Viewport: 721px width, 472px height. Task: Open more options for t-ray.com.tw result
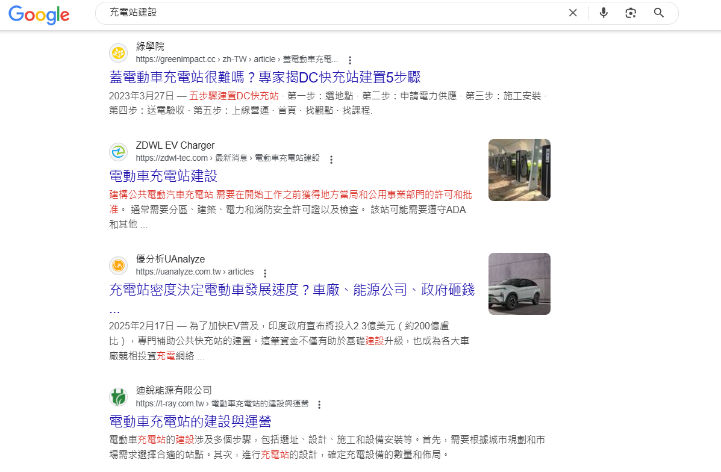pyautogui.click(x=319, y=405)
